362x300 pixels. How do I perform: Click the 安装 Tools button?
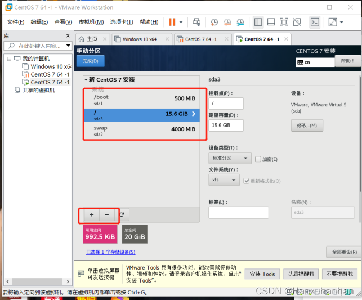point(262,274)
